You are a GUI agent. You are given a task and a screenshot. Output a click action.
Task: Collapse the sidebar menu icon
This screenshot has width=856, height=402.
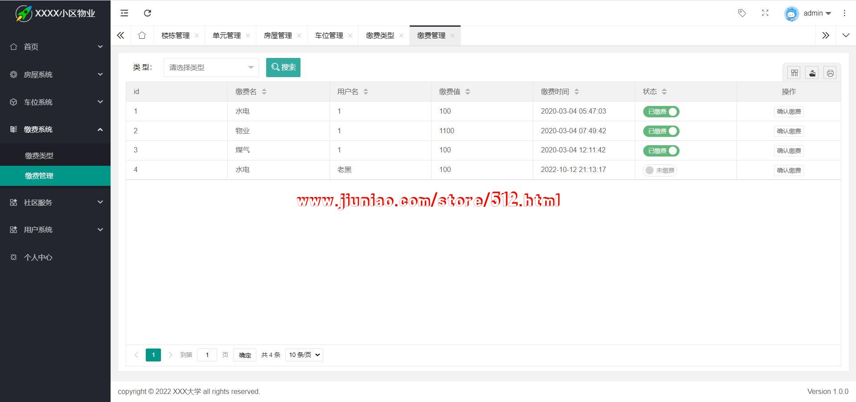(124, 13)
